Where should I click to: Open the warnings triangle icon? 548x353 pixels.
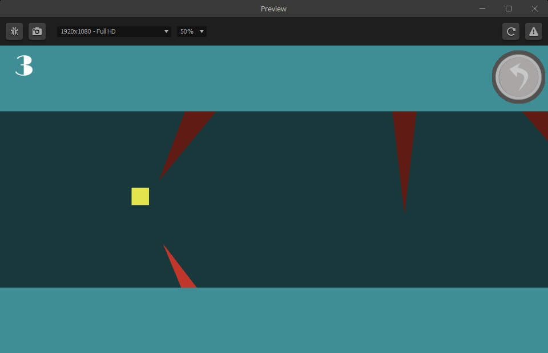pos(533,31)
